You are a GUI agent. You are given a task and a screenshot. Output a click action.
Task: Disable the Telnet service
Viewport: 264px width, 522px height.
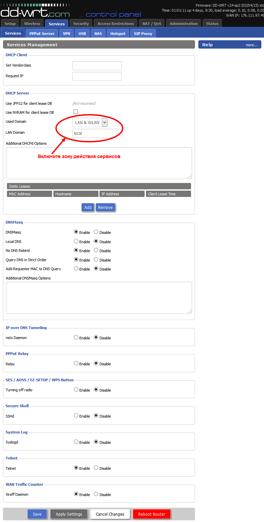[96, 468]
